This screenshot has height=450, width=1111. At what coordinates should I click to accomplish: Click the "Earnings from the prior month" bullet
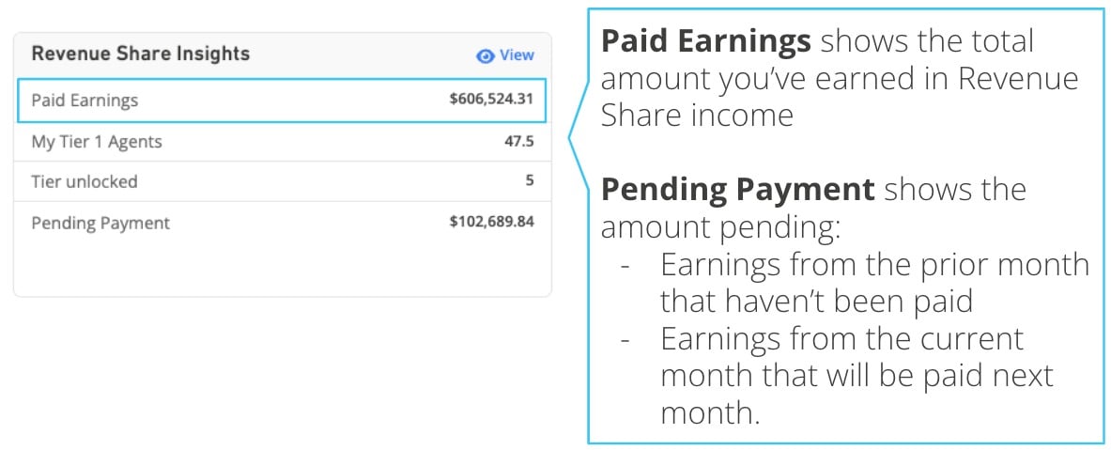click(x=874, y=264)
